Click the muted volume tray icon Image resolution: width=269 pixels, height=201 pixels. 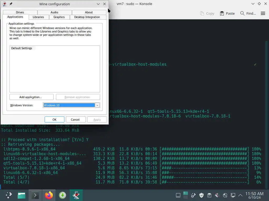tap(217, 195)
